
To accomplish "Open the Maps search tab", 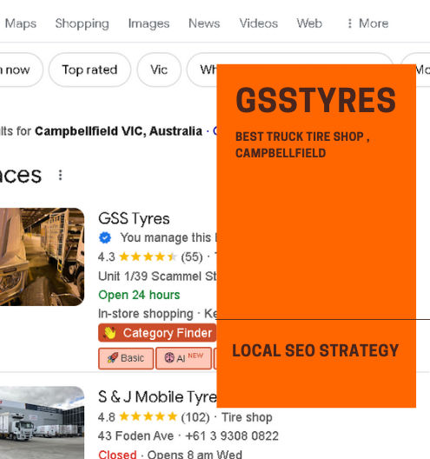I will [21, 23].
